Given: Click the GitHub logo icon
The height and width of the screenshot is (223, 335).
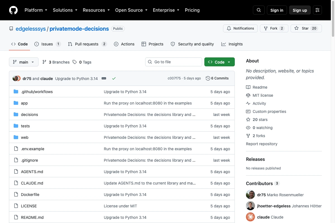Looking at the screenshot, I should click(13, 10).
